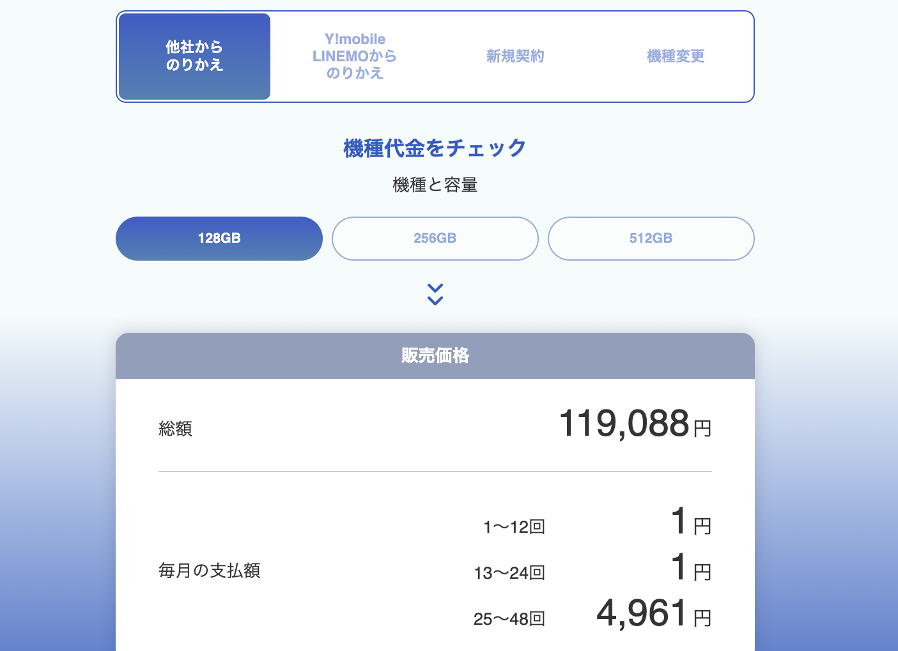Click the 25〜48回 payment period label

pyautogui.click(x=509, y=619)
